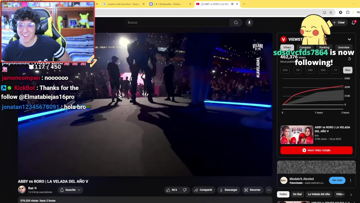Viewport: 360px width, 203px height.
Task: Open Chrome media controls icon
Action: [x=358, y=12]
